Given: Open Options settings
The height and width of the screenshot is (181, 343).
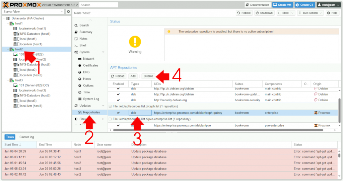Looking at the screenshot, I should tap(88, 85).
